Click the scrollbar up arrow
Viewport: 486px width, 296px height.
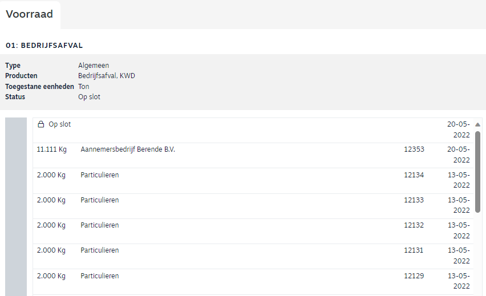pyautogui.click(x=477, y=124)
